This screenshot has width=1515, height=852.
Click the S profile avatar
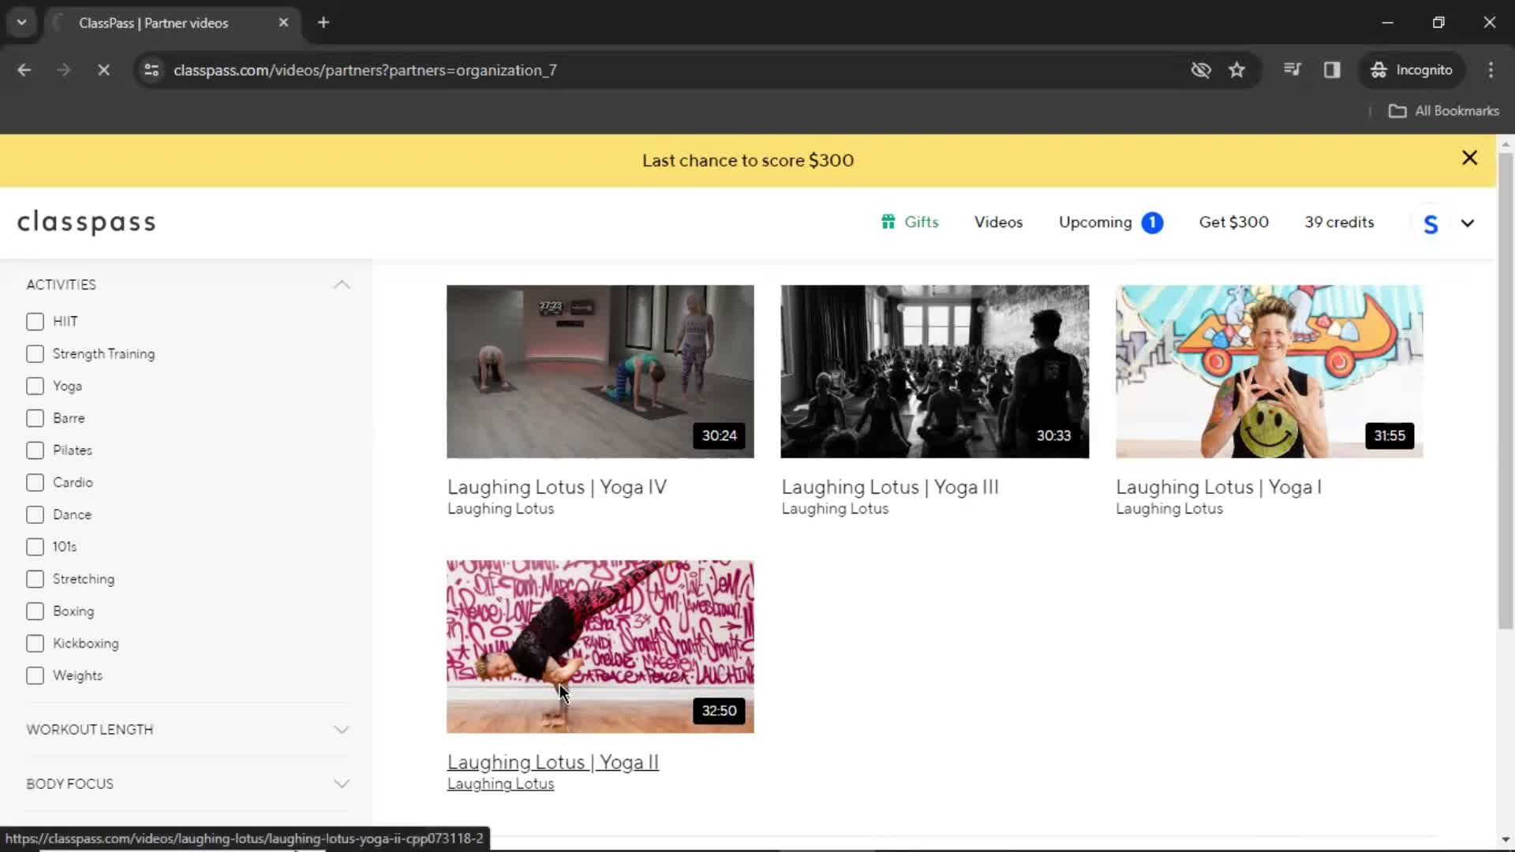tap(1431, 224)
